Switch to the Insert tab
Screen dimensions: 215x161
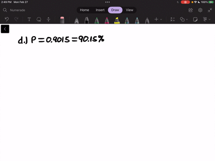tap(100, 10)
